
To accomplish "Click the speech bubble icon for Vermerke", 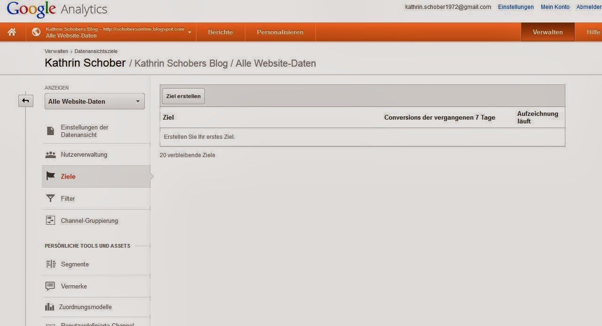I will [x=50, y=286].
